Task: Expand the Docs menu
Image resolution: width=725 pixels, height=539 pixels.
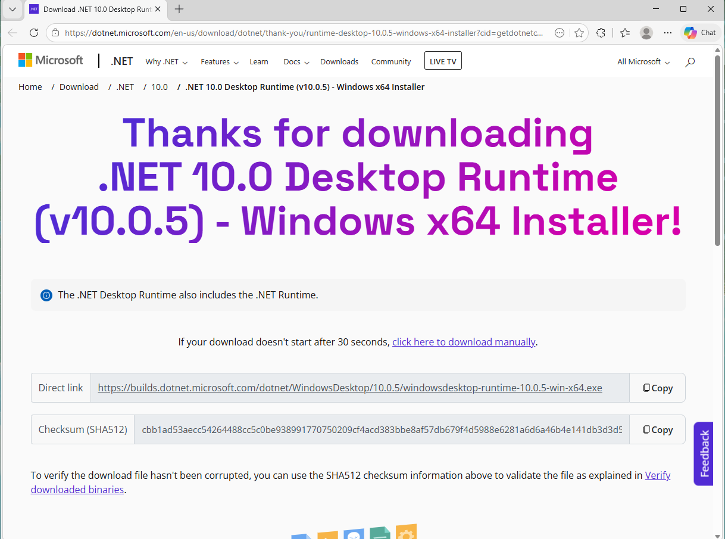Action: (296, 62)
